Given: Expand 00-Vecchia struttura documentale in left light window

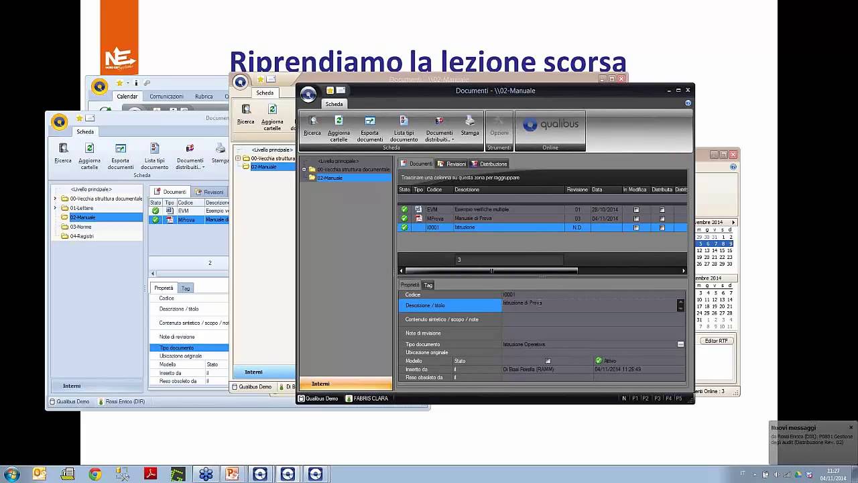Looking at the screenshot, I should tap(56, 199).
